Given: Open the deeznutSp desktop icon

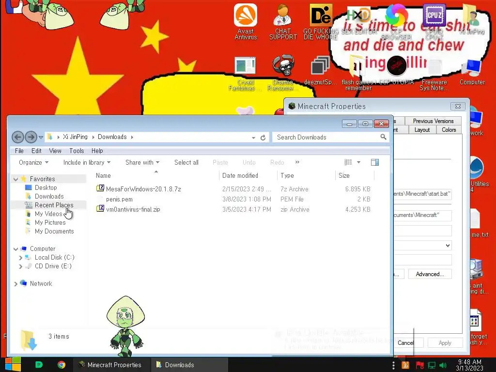Looking at the screenshot, I should click(321, 70).
